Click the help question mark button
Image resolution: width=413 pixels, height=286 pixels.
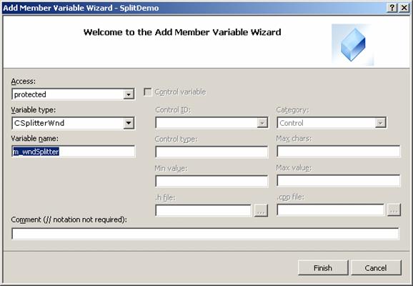(392, 8)
